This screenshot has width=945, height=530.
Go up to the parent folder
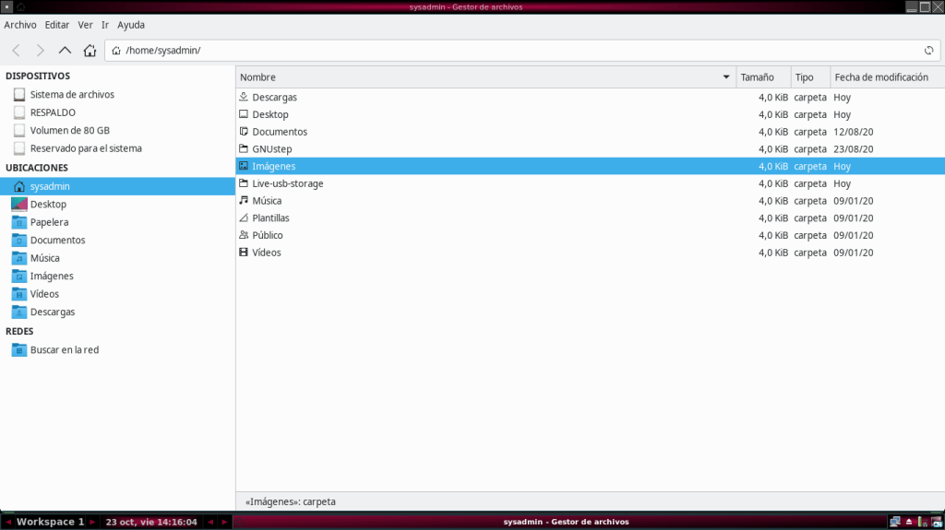pyautogui.click(x=65, y=50)
